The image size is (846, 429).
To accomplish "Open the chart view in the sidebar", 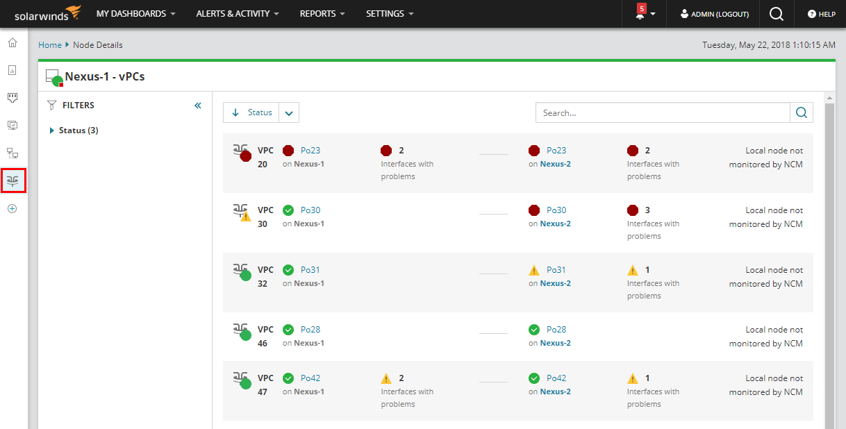I will (12, 70).
